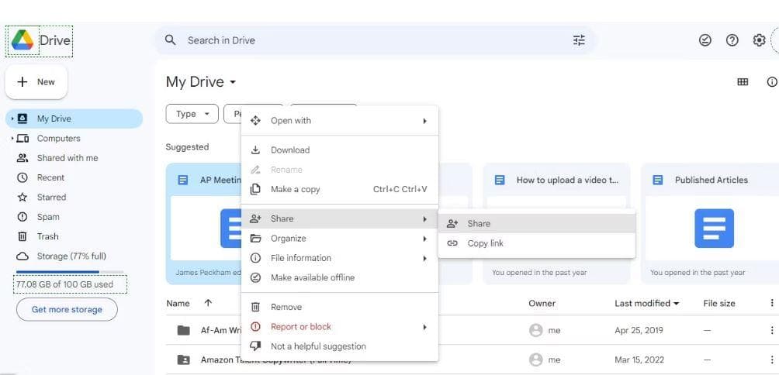Viewport: 779px width, 375px height.
Task: Open search filter options icon
Action: 579,40
